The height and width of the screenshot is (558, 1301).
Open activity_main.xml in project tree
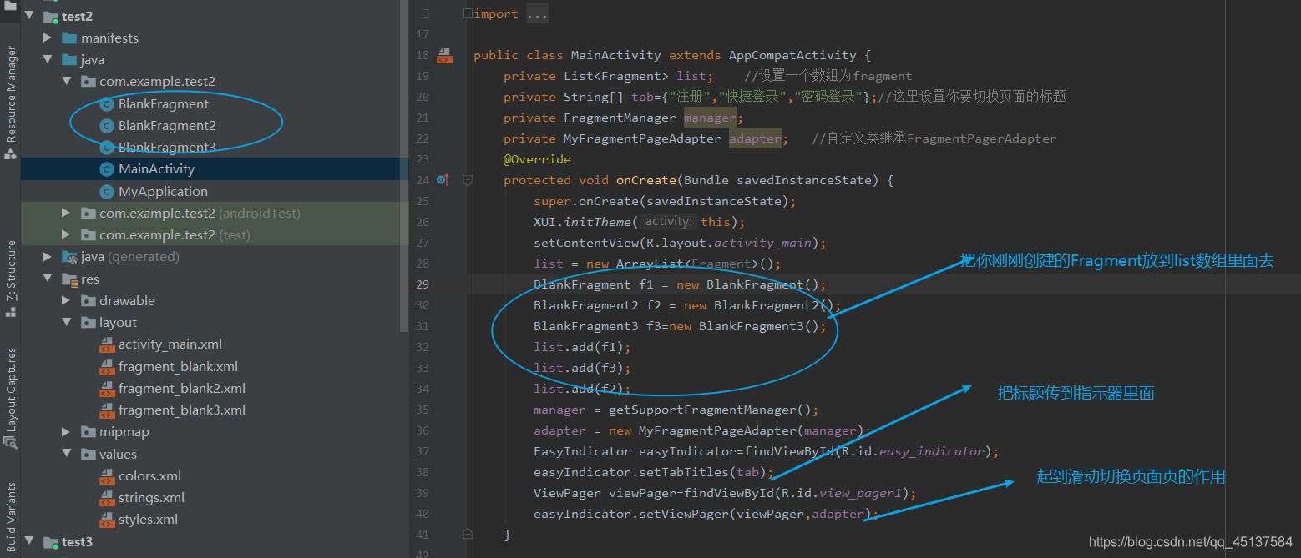(170, 344)
